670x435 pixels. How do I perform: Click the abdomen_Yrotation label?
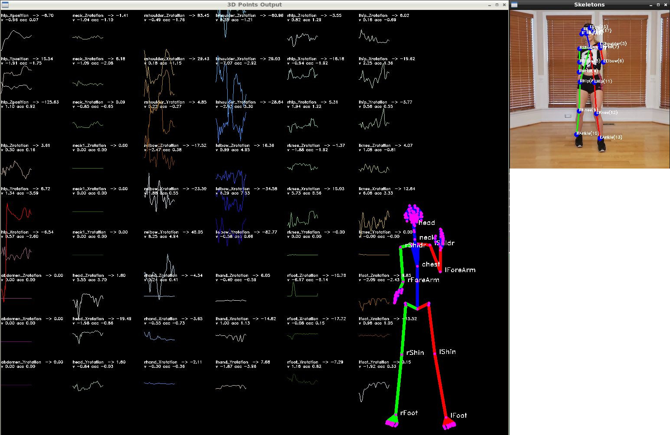[21, 362]
